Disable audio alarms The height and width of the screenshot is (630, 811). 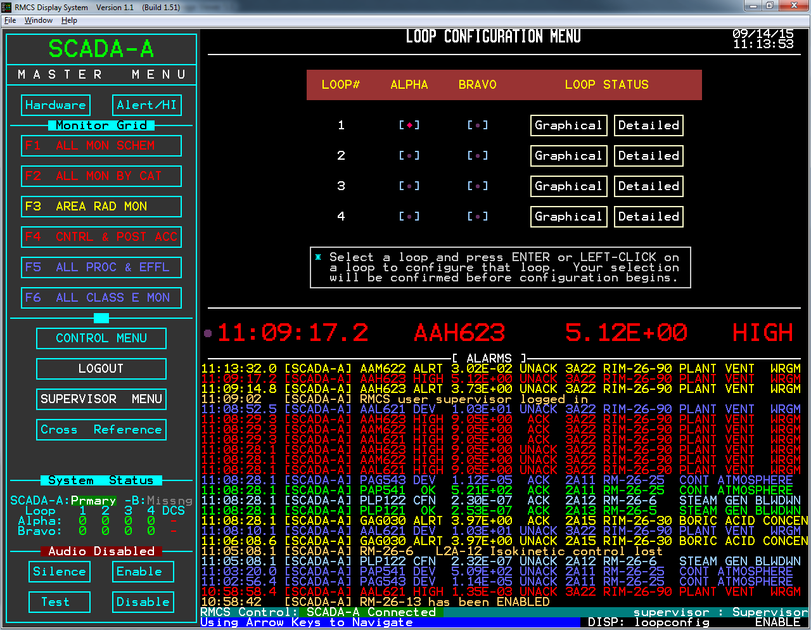143,602
